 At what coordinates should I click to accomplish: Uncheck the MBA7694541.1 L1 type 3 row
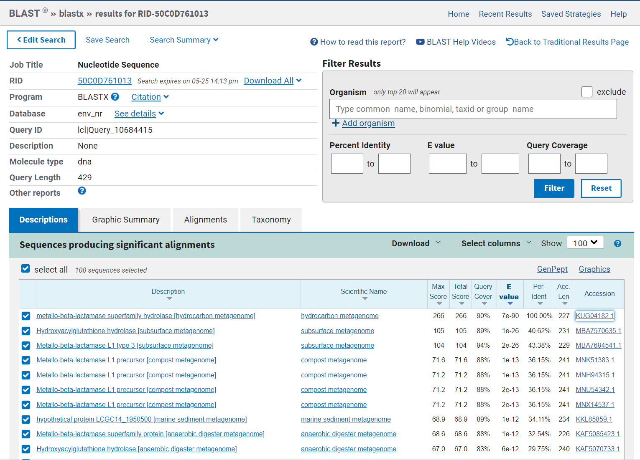[x=26, y=346]
